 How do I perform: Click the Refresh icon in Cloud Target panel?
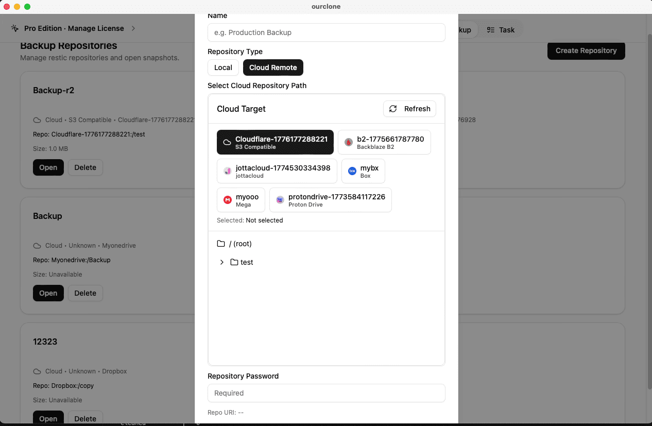[393, 109]
